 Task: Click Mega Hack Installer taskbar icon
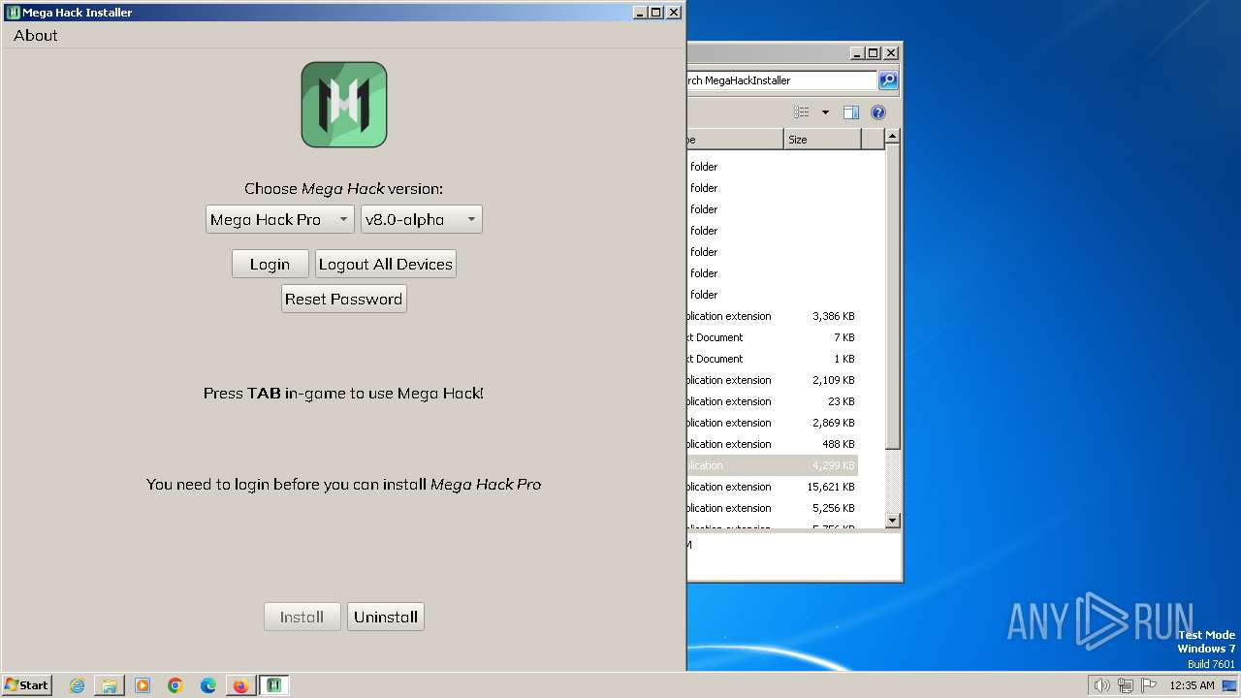[x=274, y=685]
